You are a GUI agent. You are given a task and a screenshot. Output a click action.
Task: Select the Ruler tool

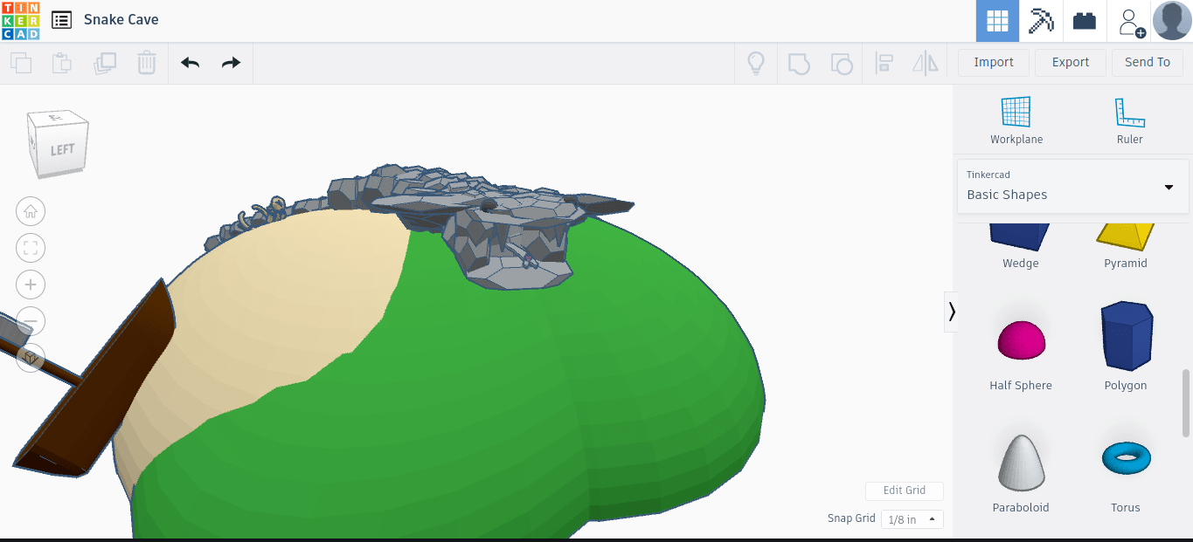[x=1129, y=118]
